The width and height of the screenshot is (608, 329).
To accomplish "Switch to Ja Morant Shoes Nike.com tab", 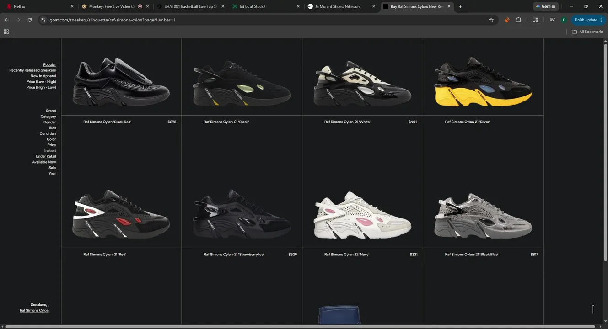I will (341, 6).
